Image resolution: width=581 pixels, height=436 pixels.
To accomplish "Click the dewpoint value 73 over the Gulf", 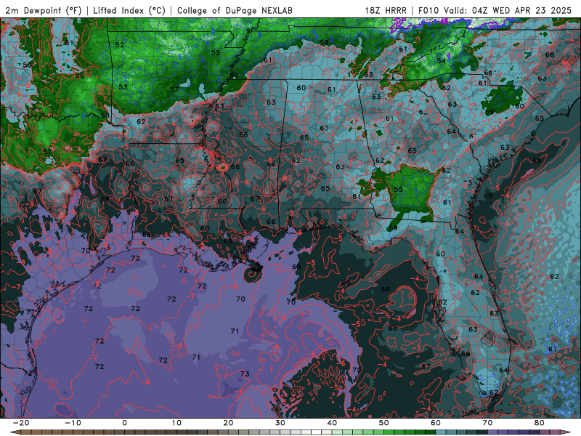I will point(245,374).
